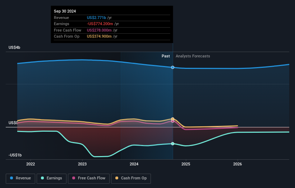Click the US$374.900m cash from op value
The height and width of the screenshot is (188, 295).
99,37
